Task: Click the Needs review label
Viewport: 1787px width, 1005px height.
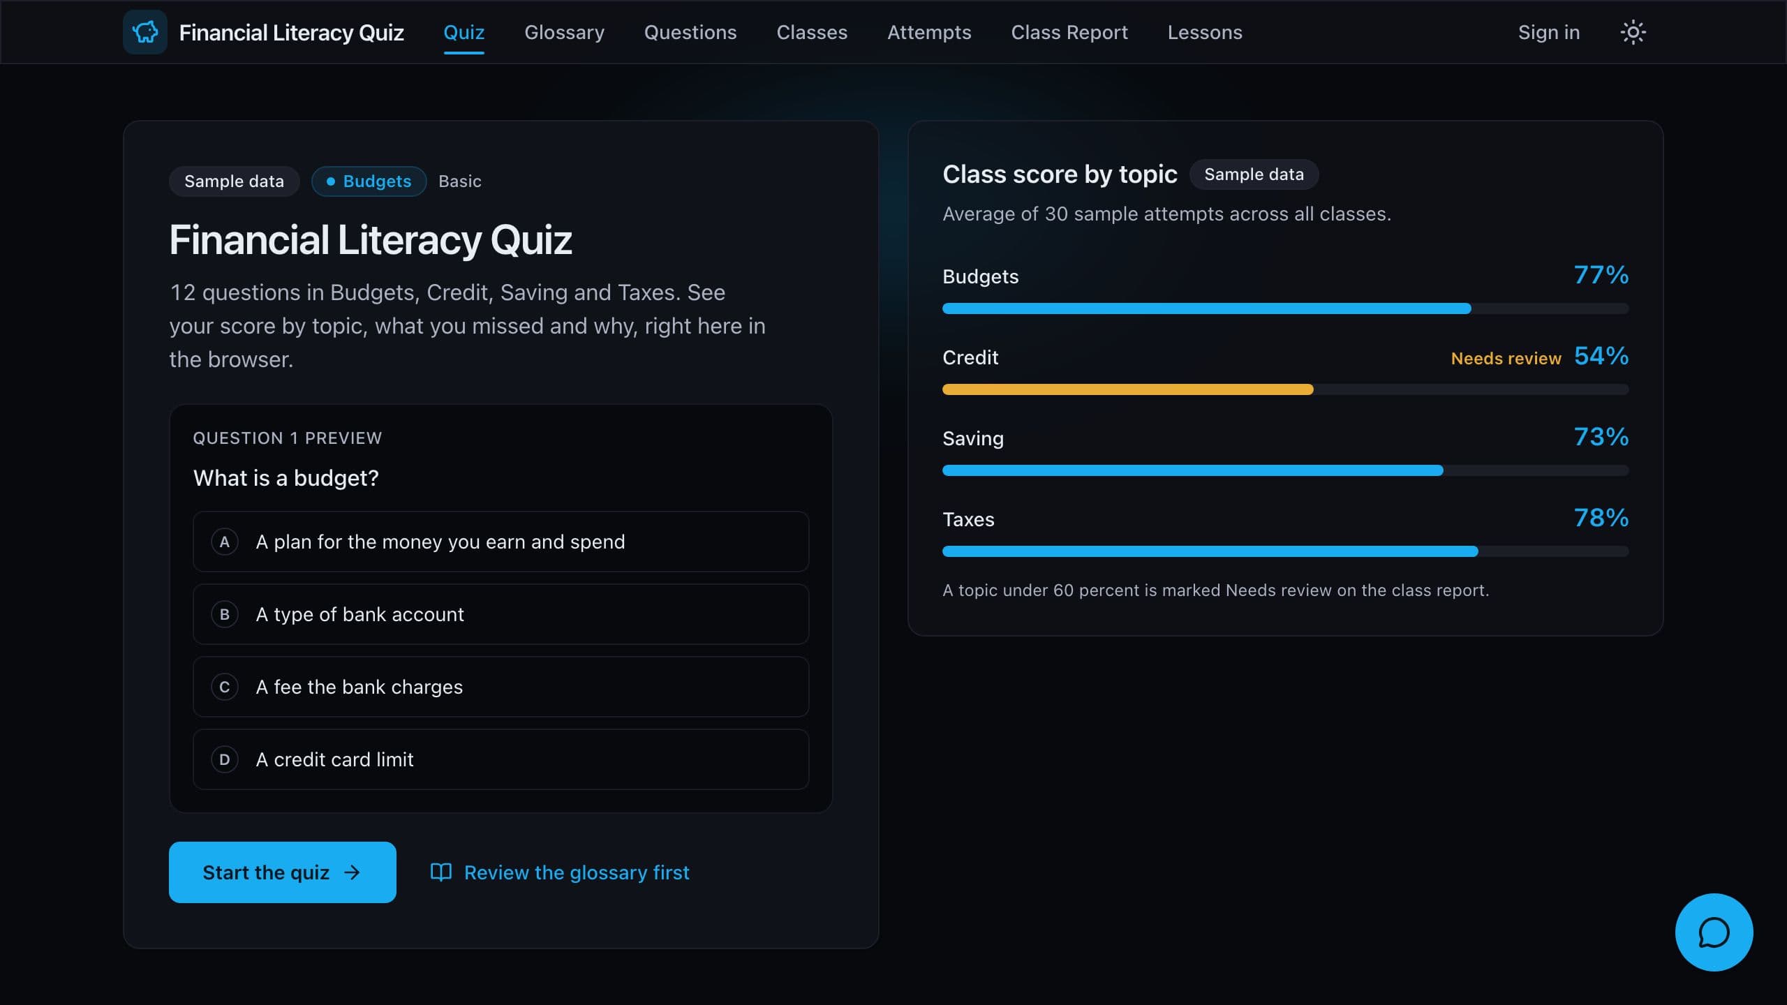Action: 1506,358
